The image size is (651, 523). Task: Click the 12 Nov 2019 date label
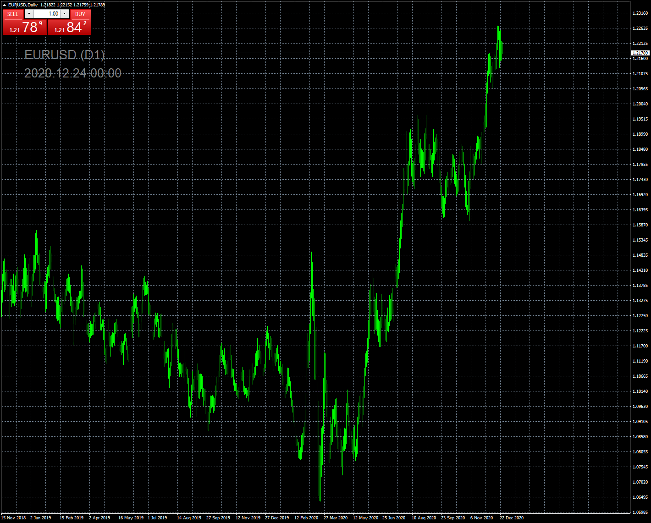(248, 518)
